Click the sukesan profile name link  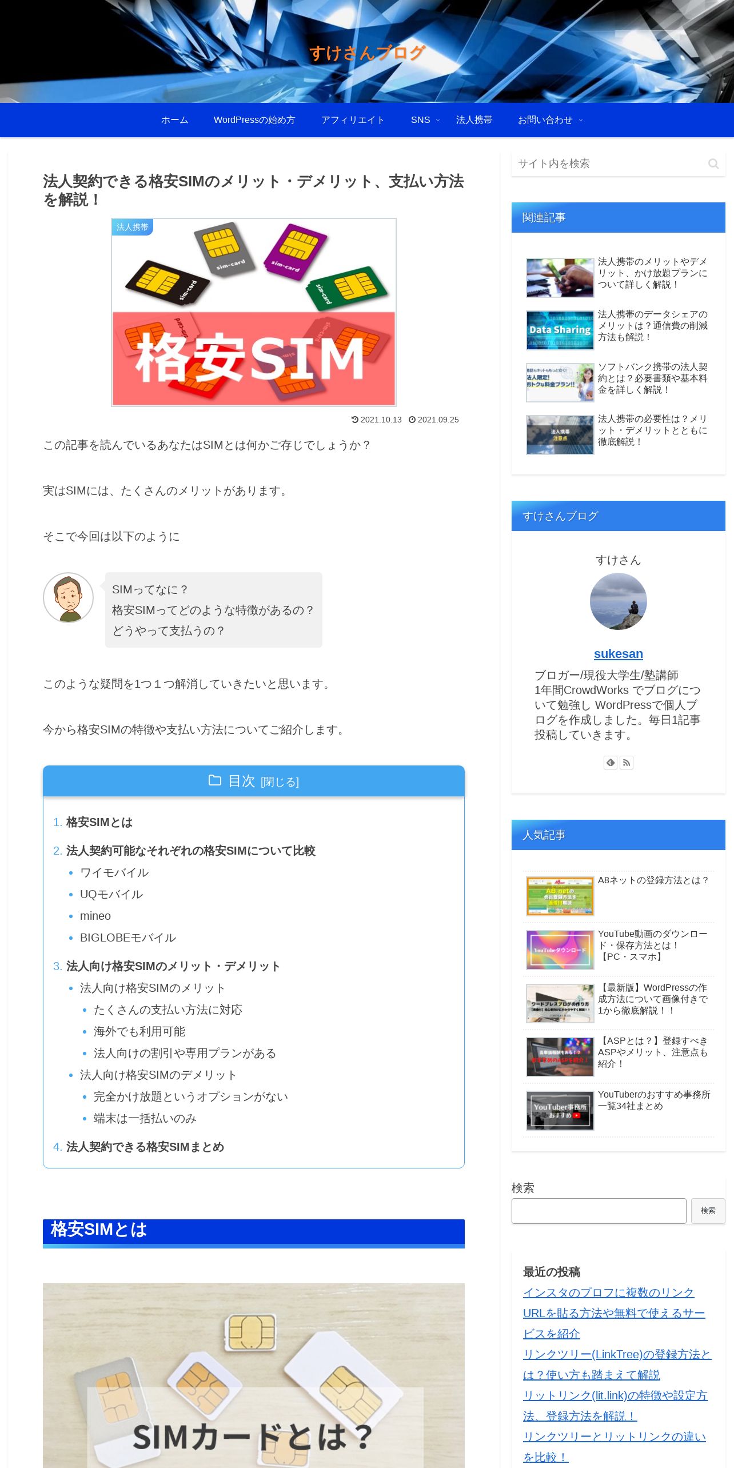618,653
